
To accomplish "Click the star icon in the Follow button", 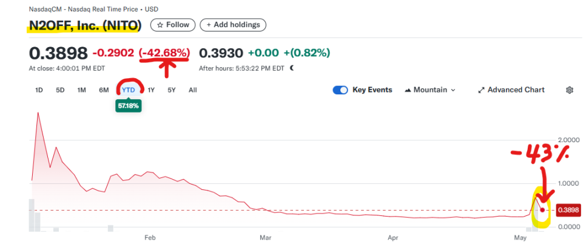I will 160,25.
